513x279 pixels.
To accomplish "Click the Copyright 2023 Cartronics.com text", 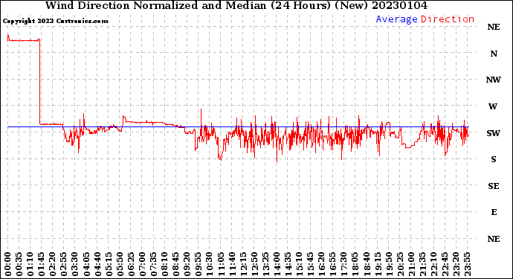I will point(55,22).
